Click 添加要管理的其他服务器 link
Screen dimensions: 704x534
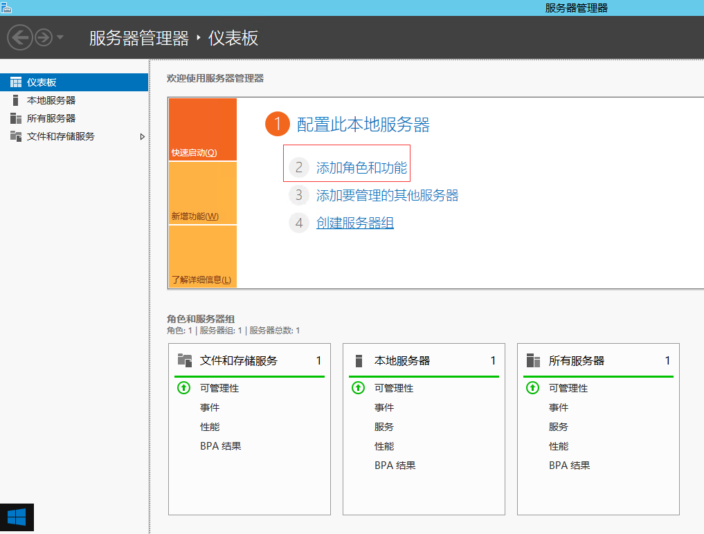387,195
